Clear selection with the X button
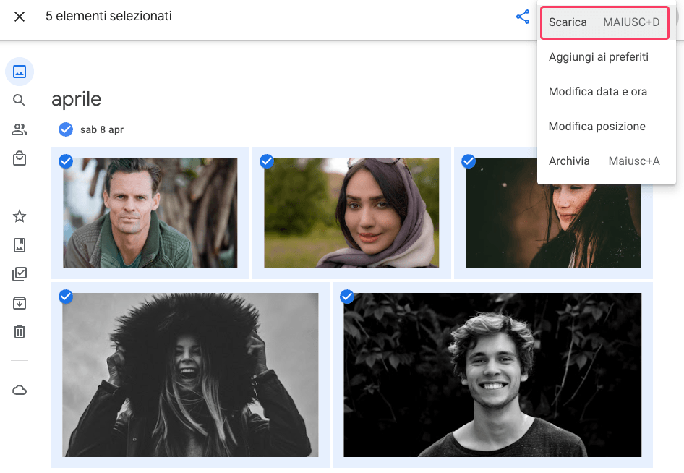Viewport: 684px width, 473px height. click(20, 17)
